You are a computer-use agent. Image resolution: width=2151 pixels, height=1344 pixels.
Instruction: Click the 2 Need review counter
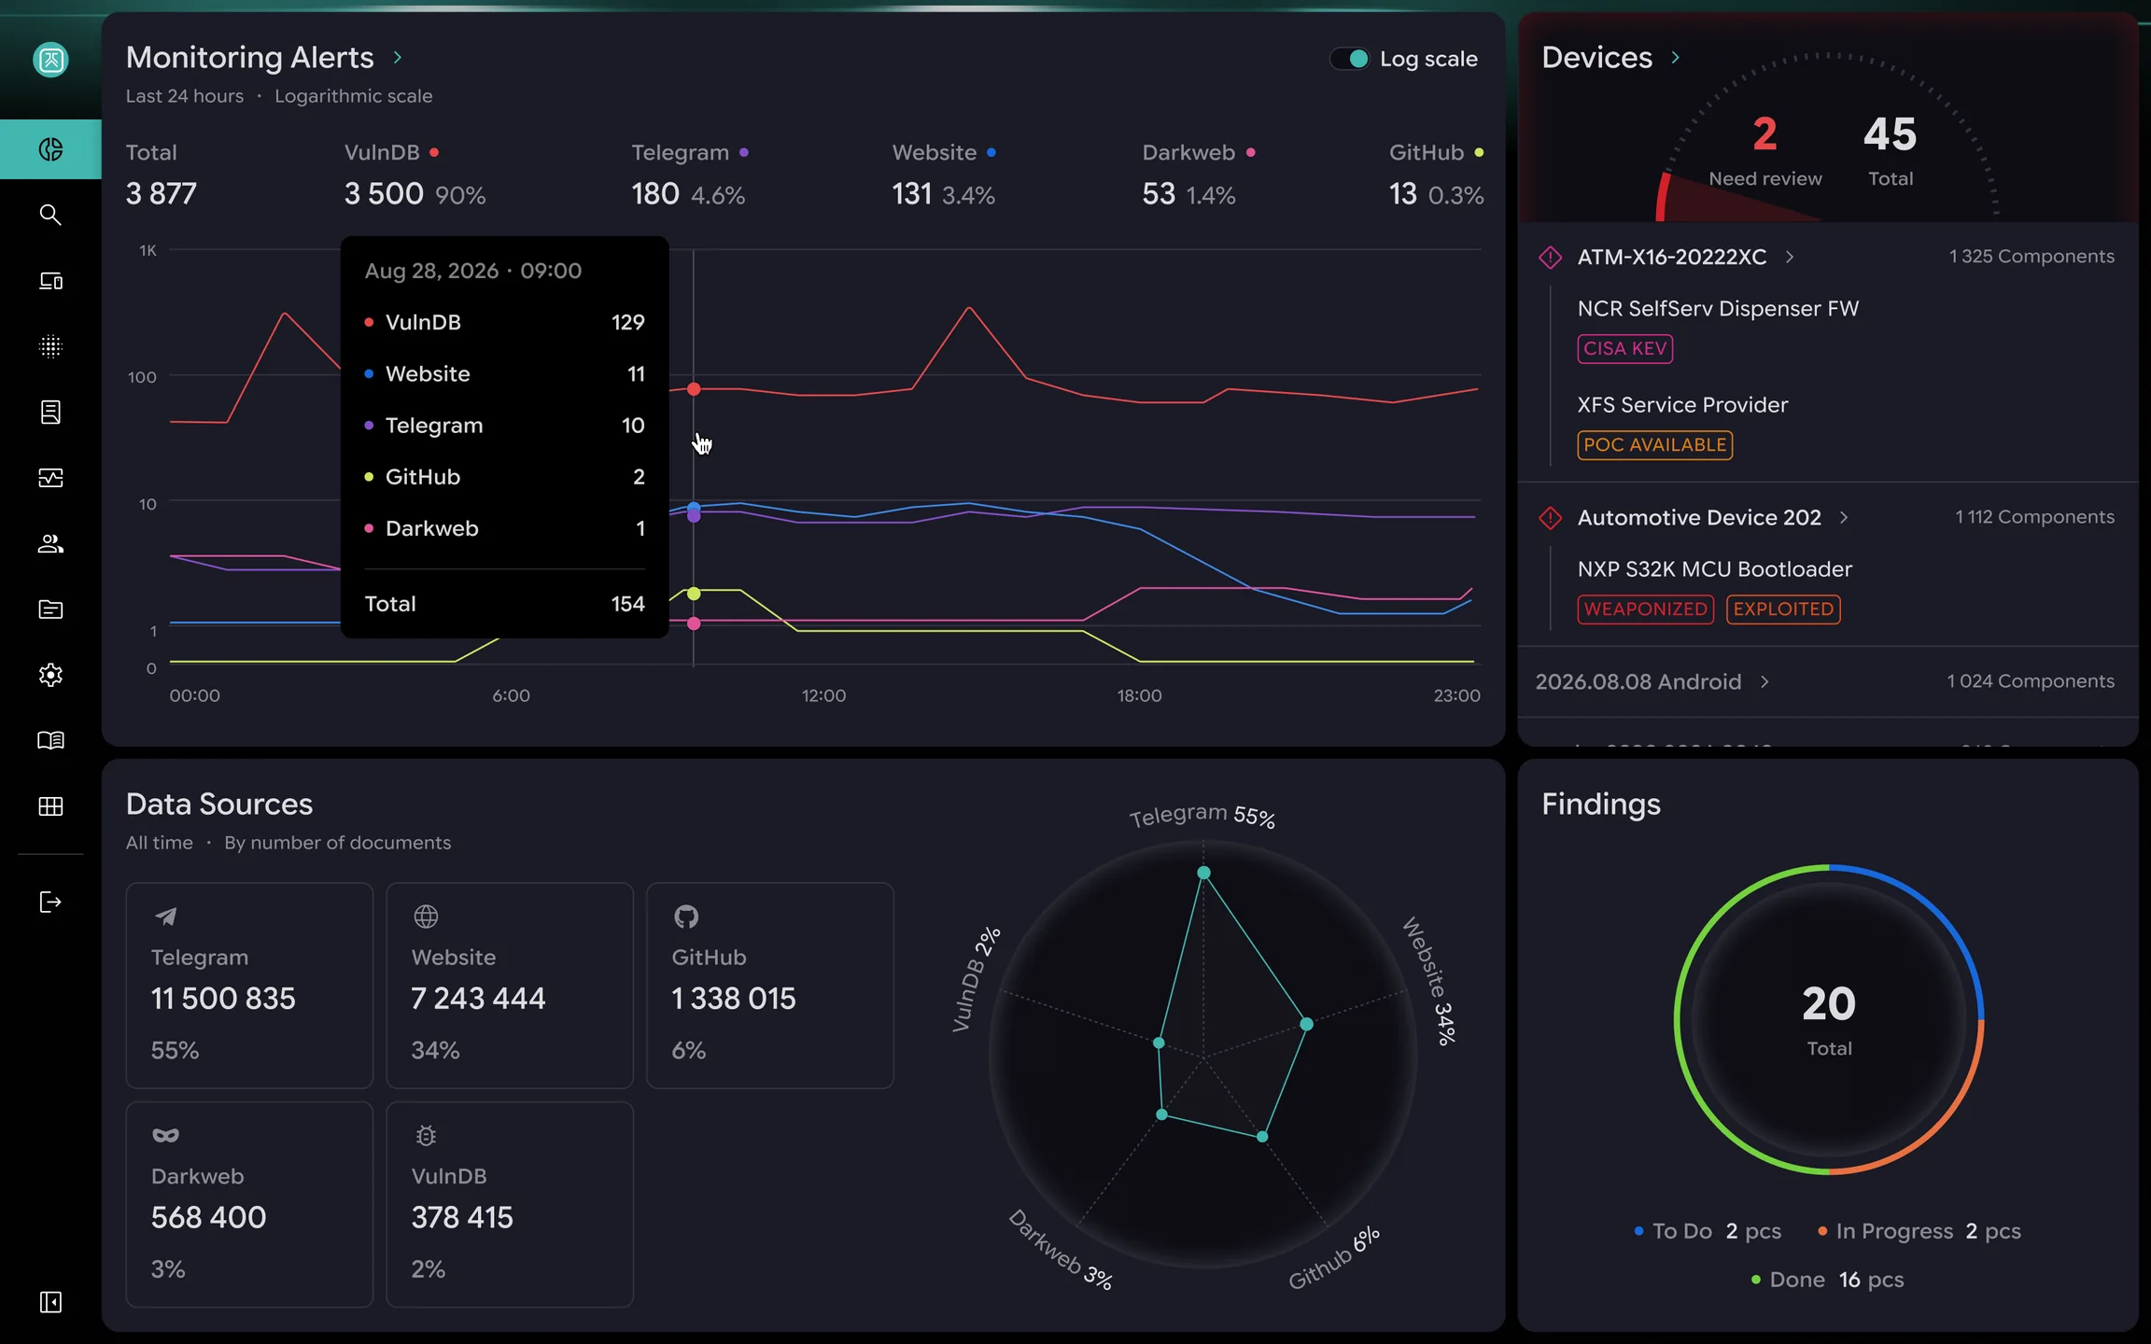click(1764, 151)
